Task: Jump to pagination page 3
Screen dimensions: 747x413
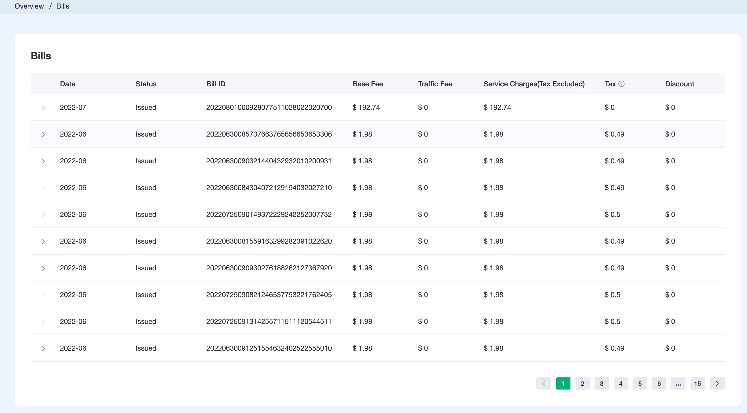Action: (x=601, y=383)
